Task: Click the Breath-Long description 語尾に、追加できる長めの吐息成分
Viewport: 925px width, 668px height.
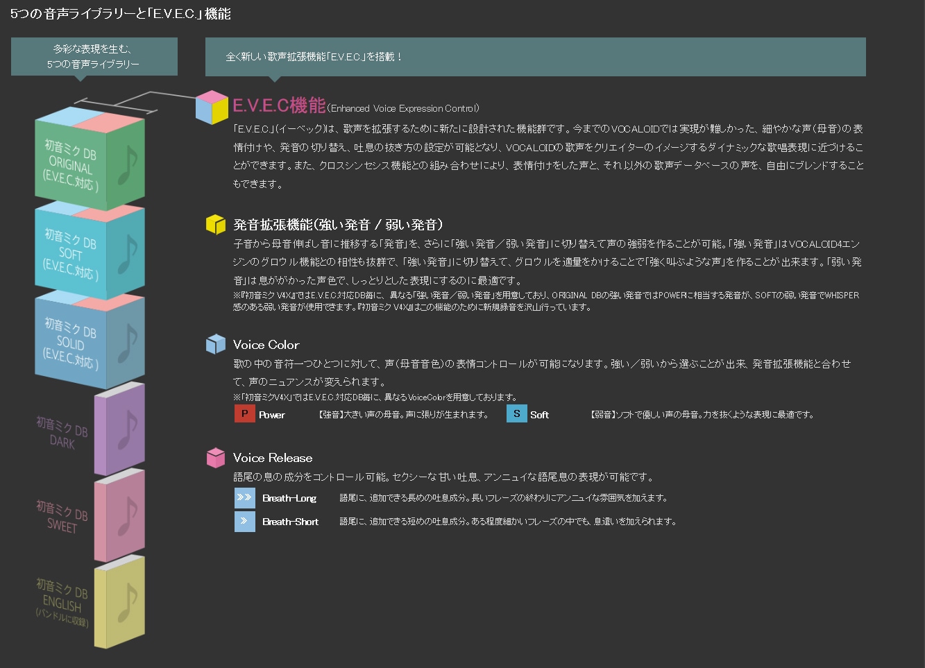Action: coord(504,498)
